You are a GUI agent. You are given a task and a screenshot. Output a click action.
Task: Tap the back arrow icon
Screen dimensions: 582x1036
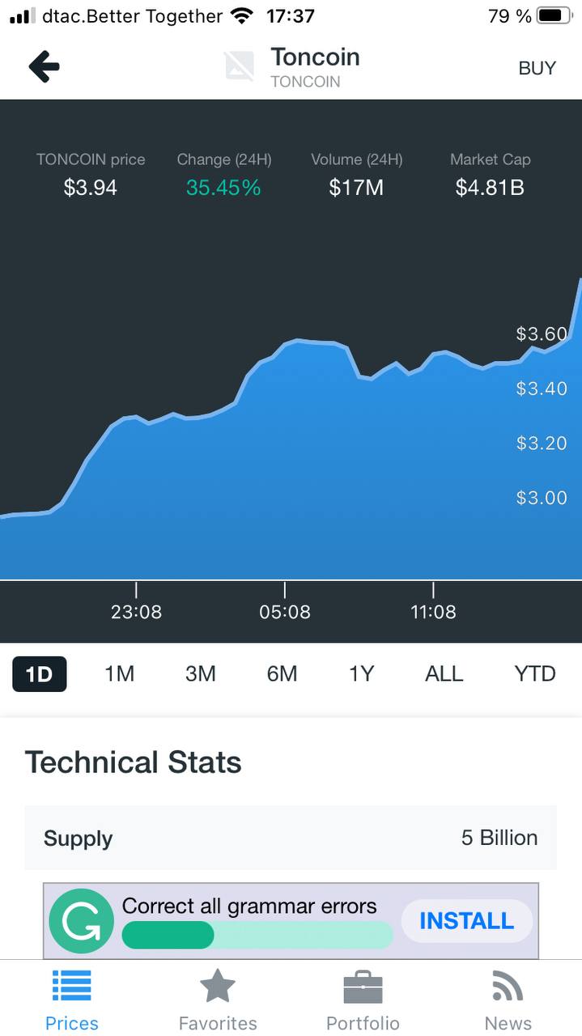(x=44, y=67)
